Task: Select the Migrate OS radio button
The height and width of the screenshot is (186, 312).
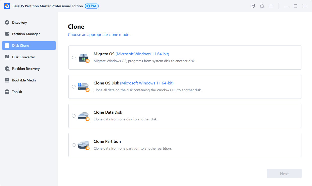Action: click(x=74, y=58)
